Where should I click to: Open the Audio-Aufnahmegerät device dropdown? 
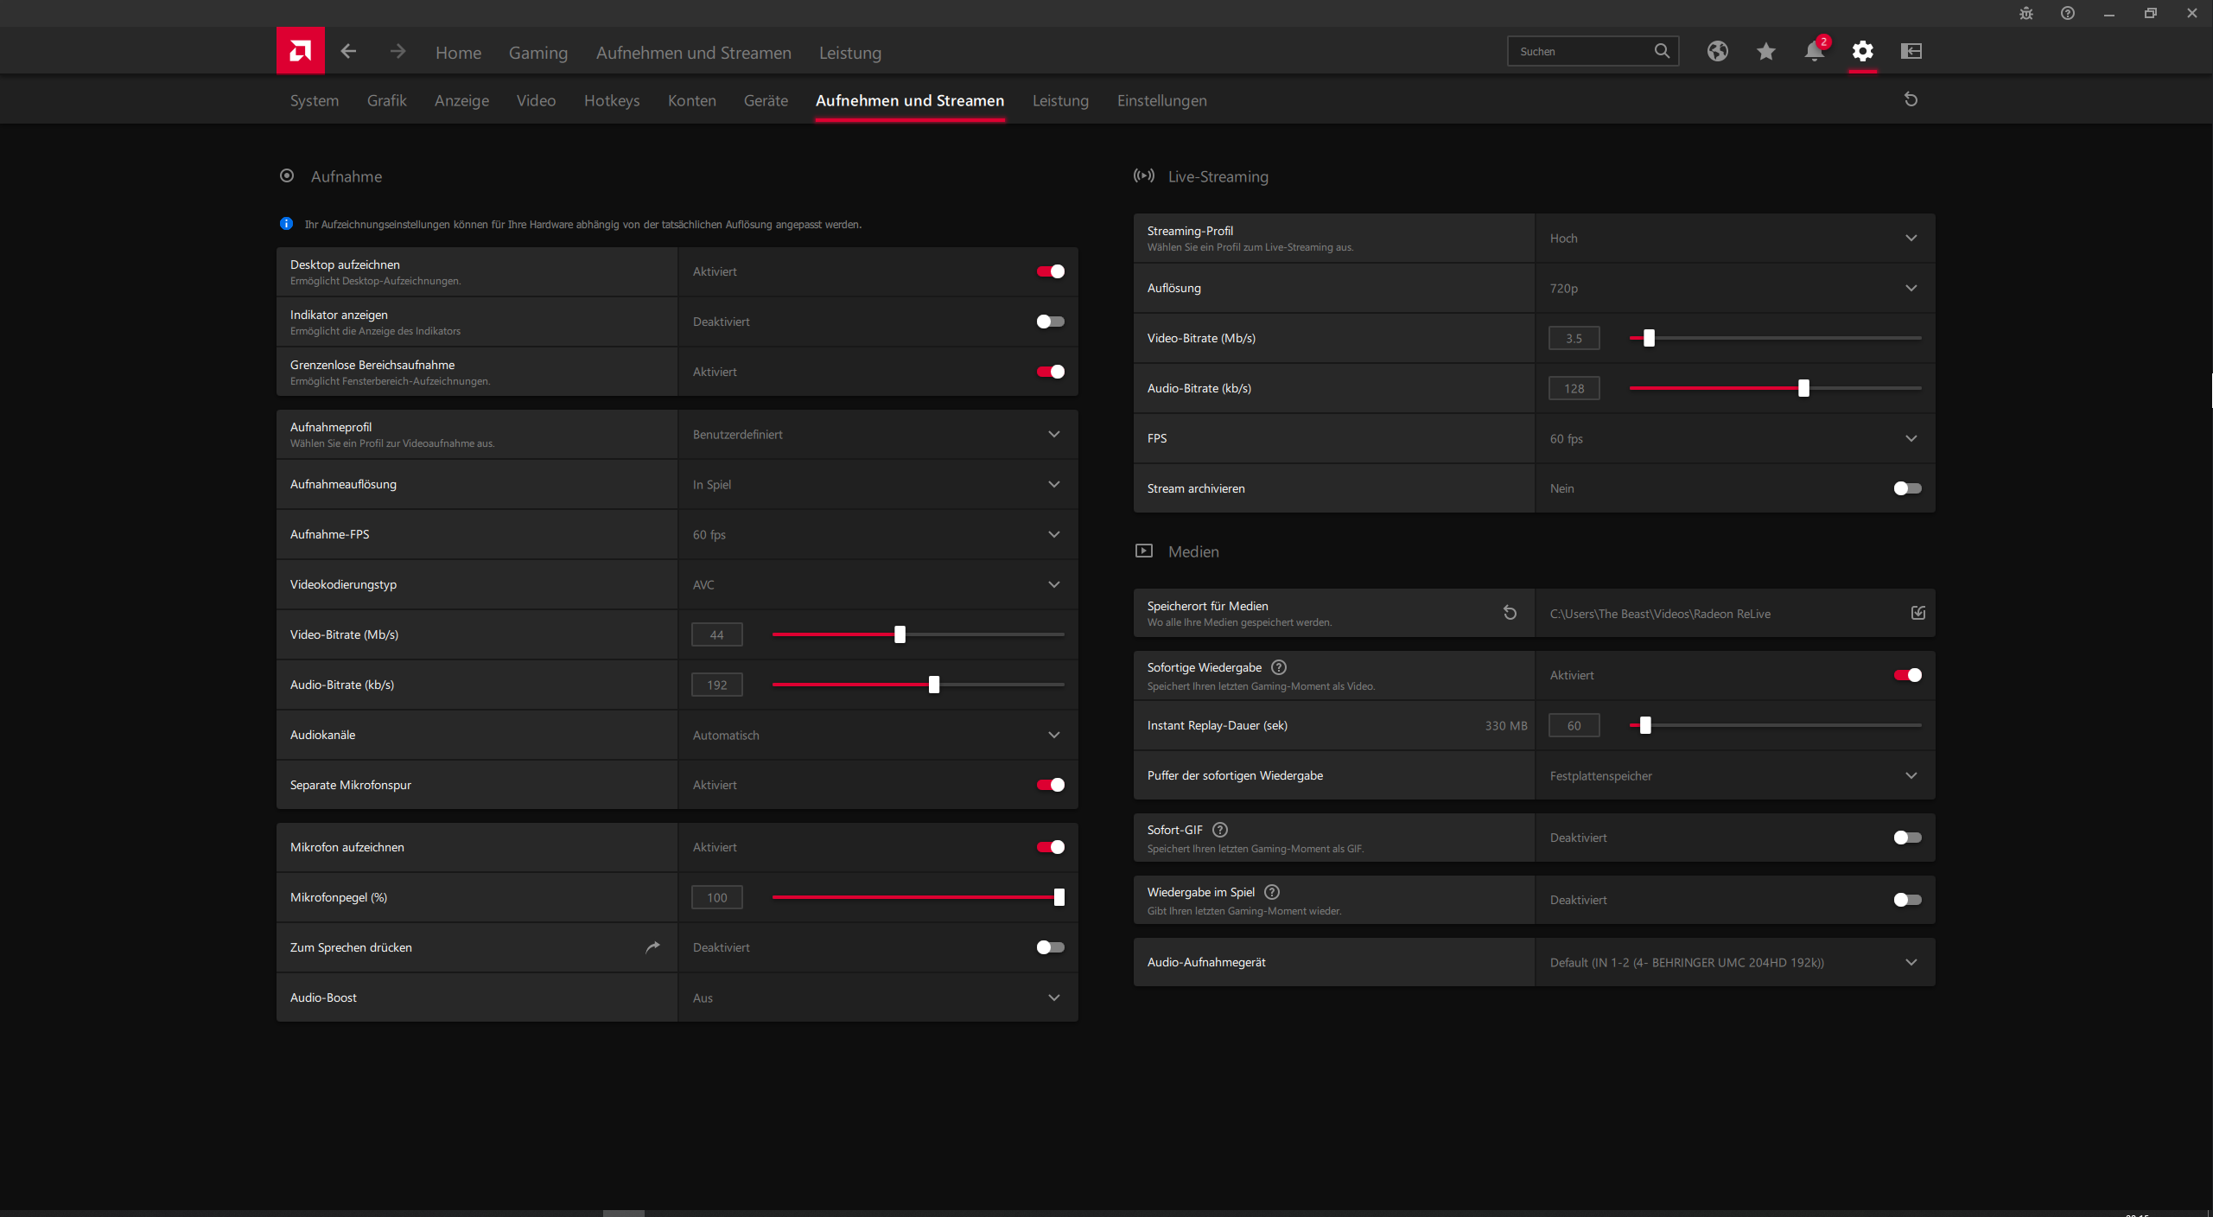tap(1735, 962)
